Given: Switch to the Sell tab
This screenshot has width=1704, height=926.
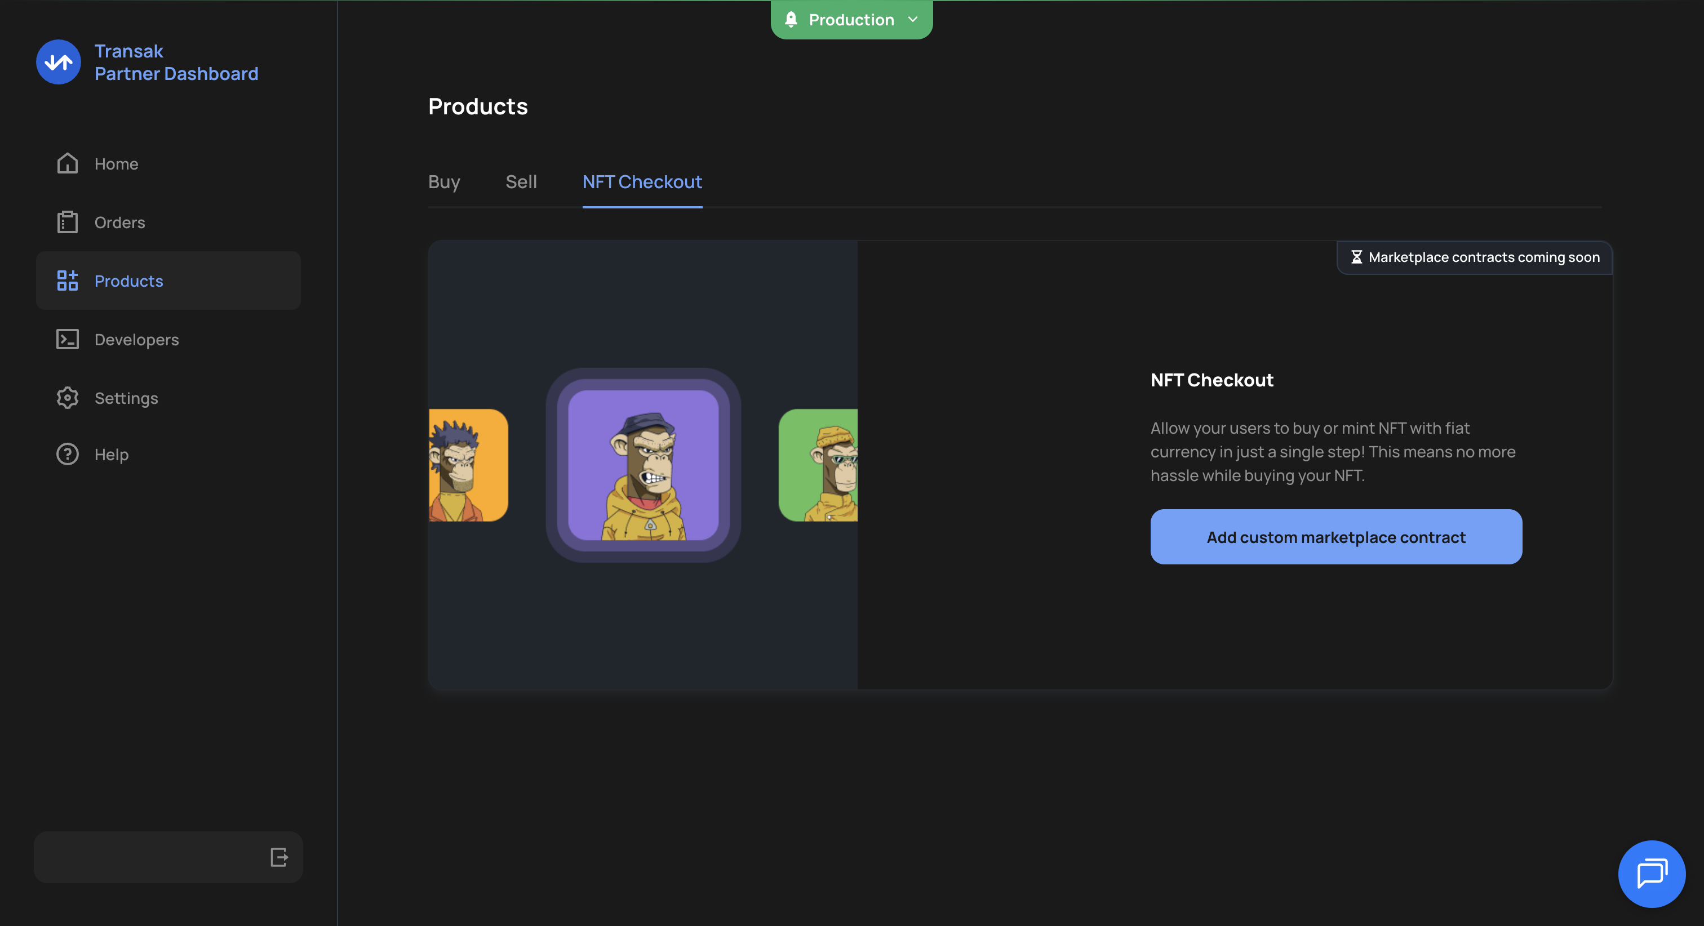Looking at the screenshot, I should (521, 182).
